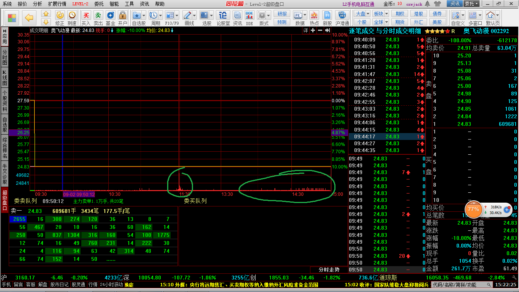Click the 测速 clock icon

coord(72,15)
